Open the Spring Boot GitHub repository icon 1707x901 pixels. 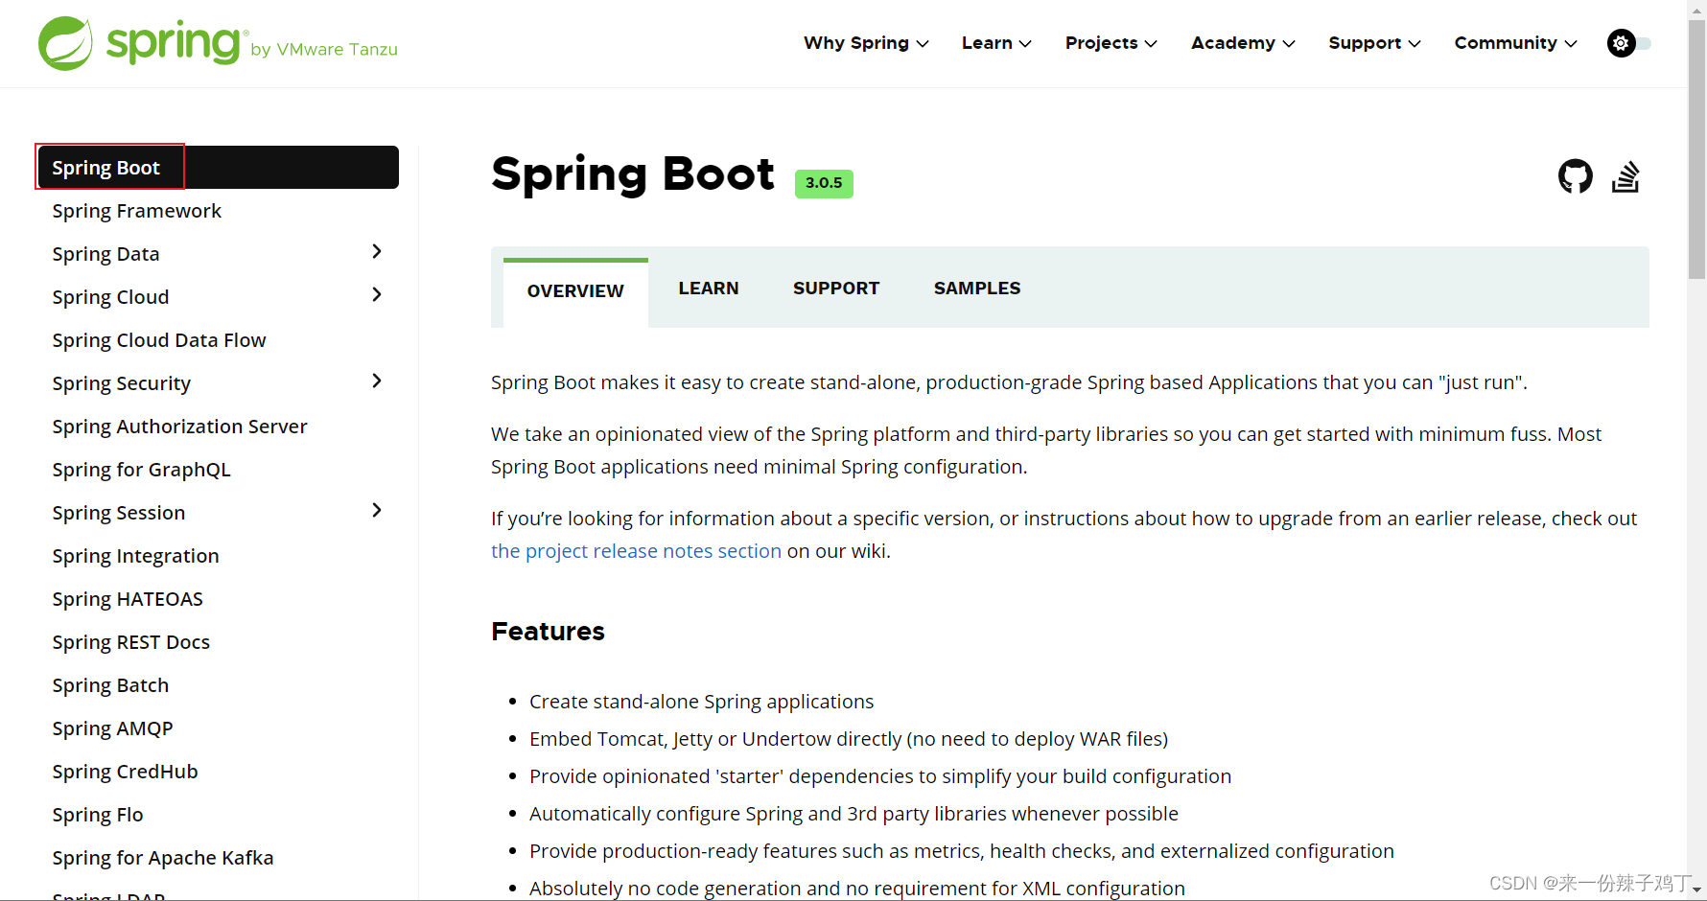click(x=1576, y=176)
